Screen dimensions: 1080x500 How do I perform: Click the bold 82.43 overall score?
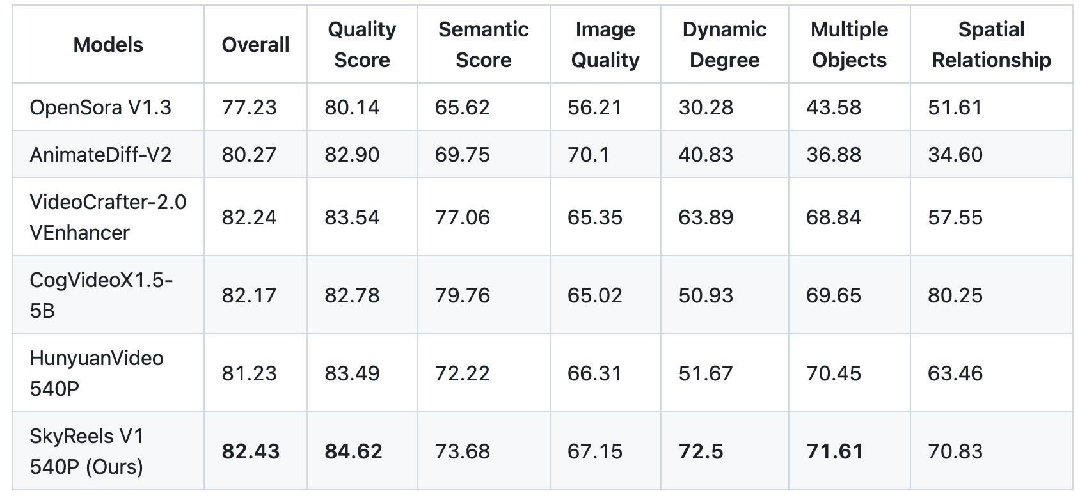(251, 451)
